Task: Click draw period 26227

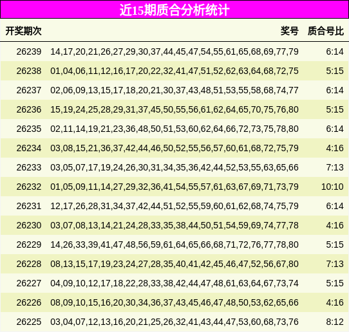Action: (x=29, y=283)
